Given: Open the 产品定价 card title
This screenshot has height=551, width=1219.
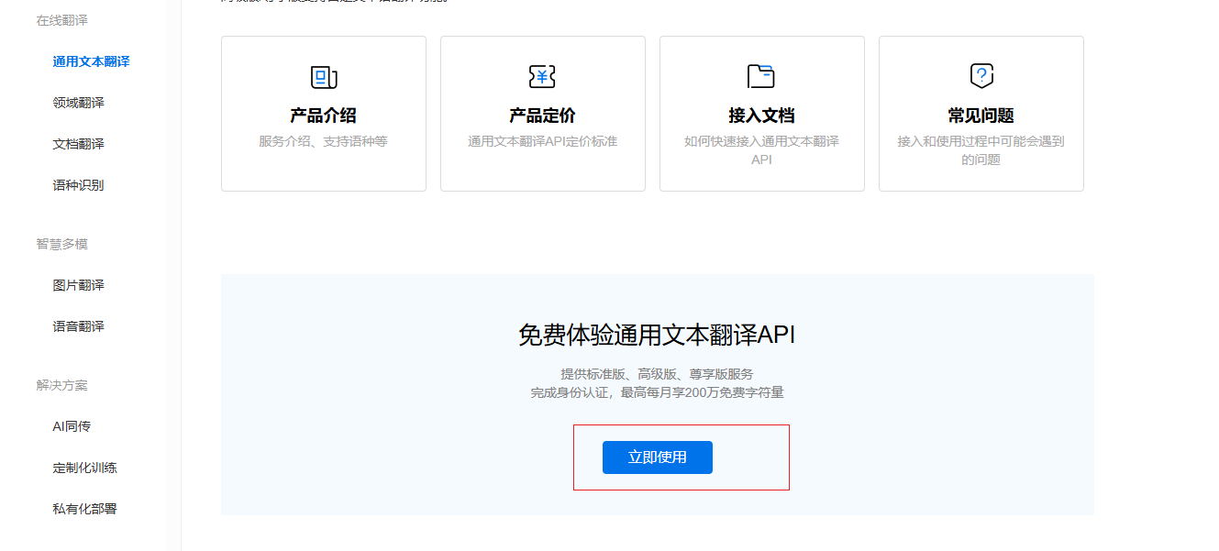Looking at the screenshot, I should pyautogui.click(x=542, y=116).
